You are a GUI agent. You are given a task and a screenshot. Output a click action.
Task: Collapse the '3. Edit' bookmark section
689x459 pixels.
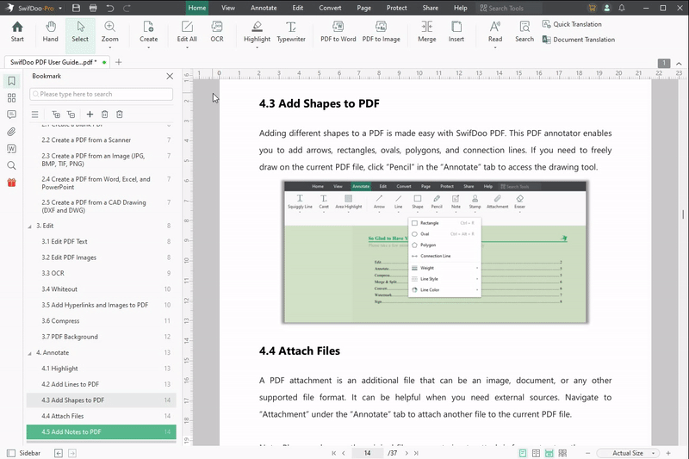(30, 226)
